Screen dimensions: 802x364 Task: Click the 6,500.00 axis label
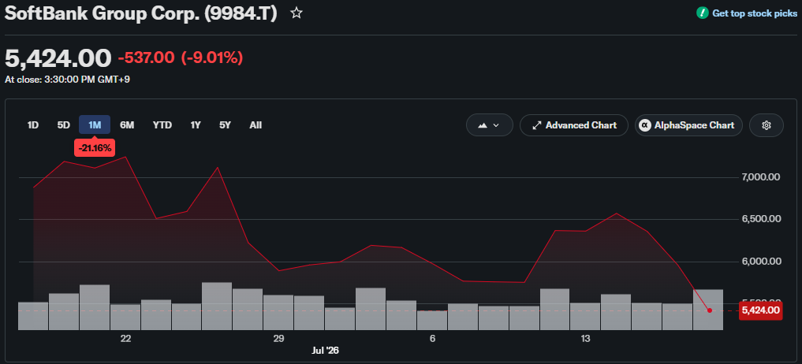760,219
